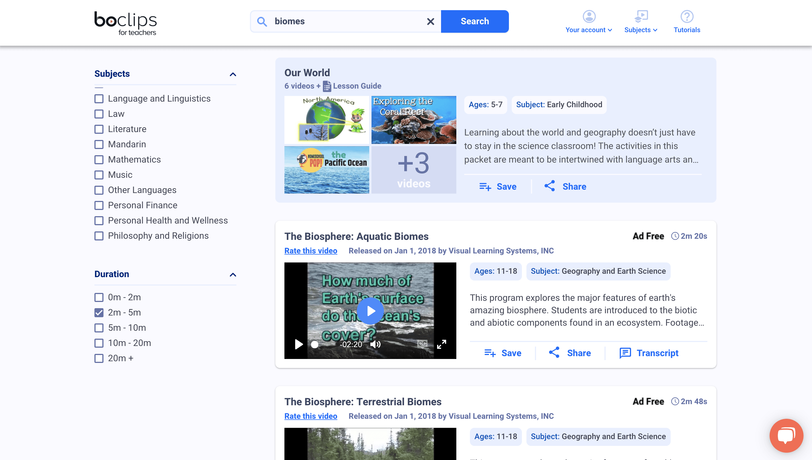Click Subject: Early Childhood tag
Screen dimensions: 812x460
pyautogui.click(x=559, y=105)
